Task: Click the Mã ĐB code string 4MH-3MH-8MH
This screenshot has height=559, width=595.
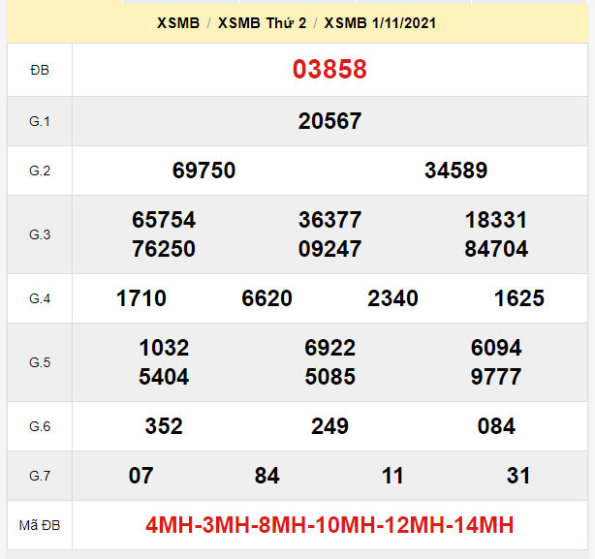Action: tap(329, 526)
